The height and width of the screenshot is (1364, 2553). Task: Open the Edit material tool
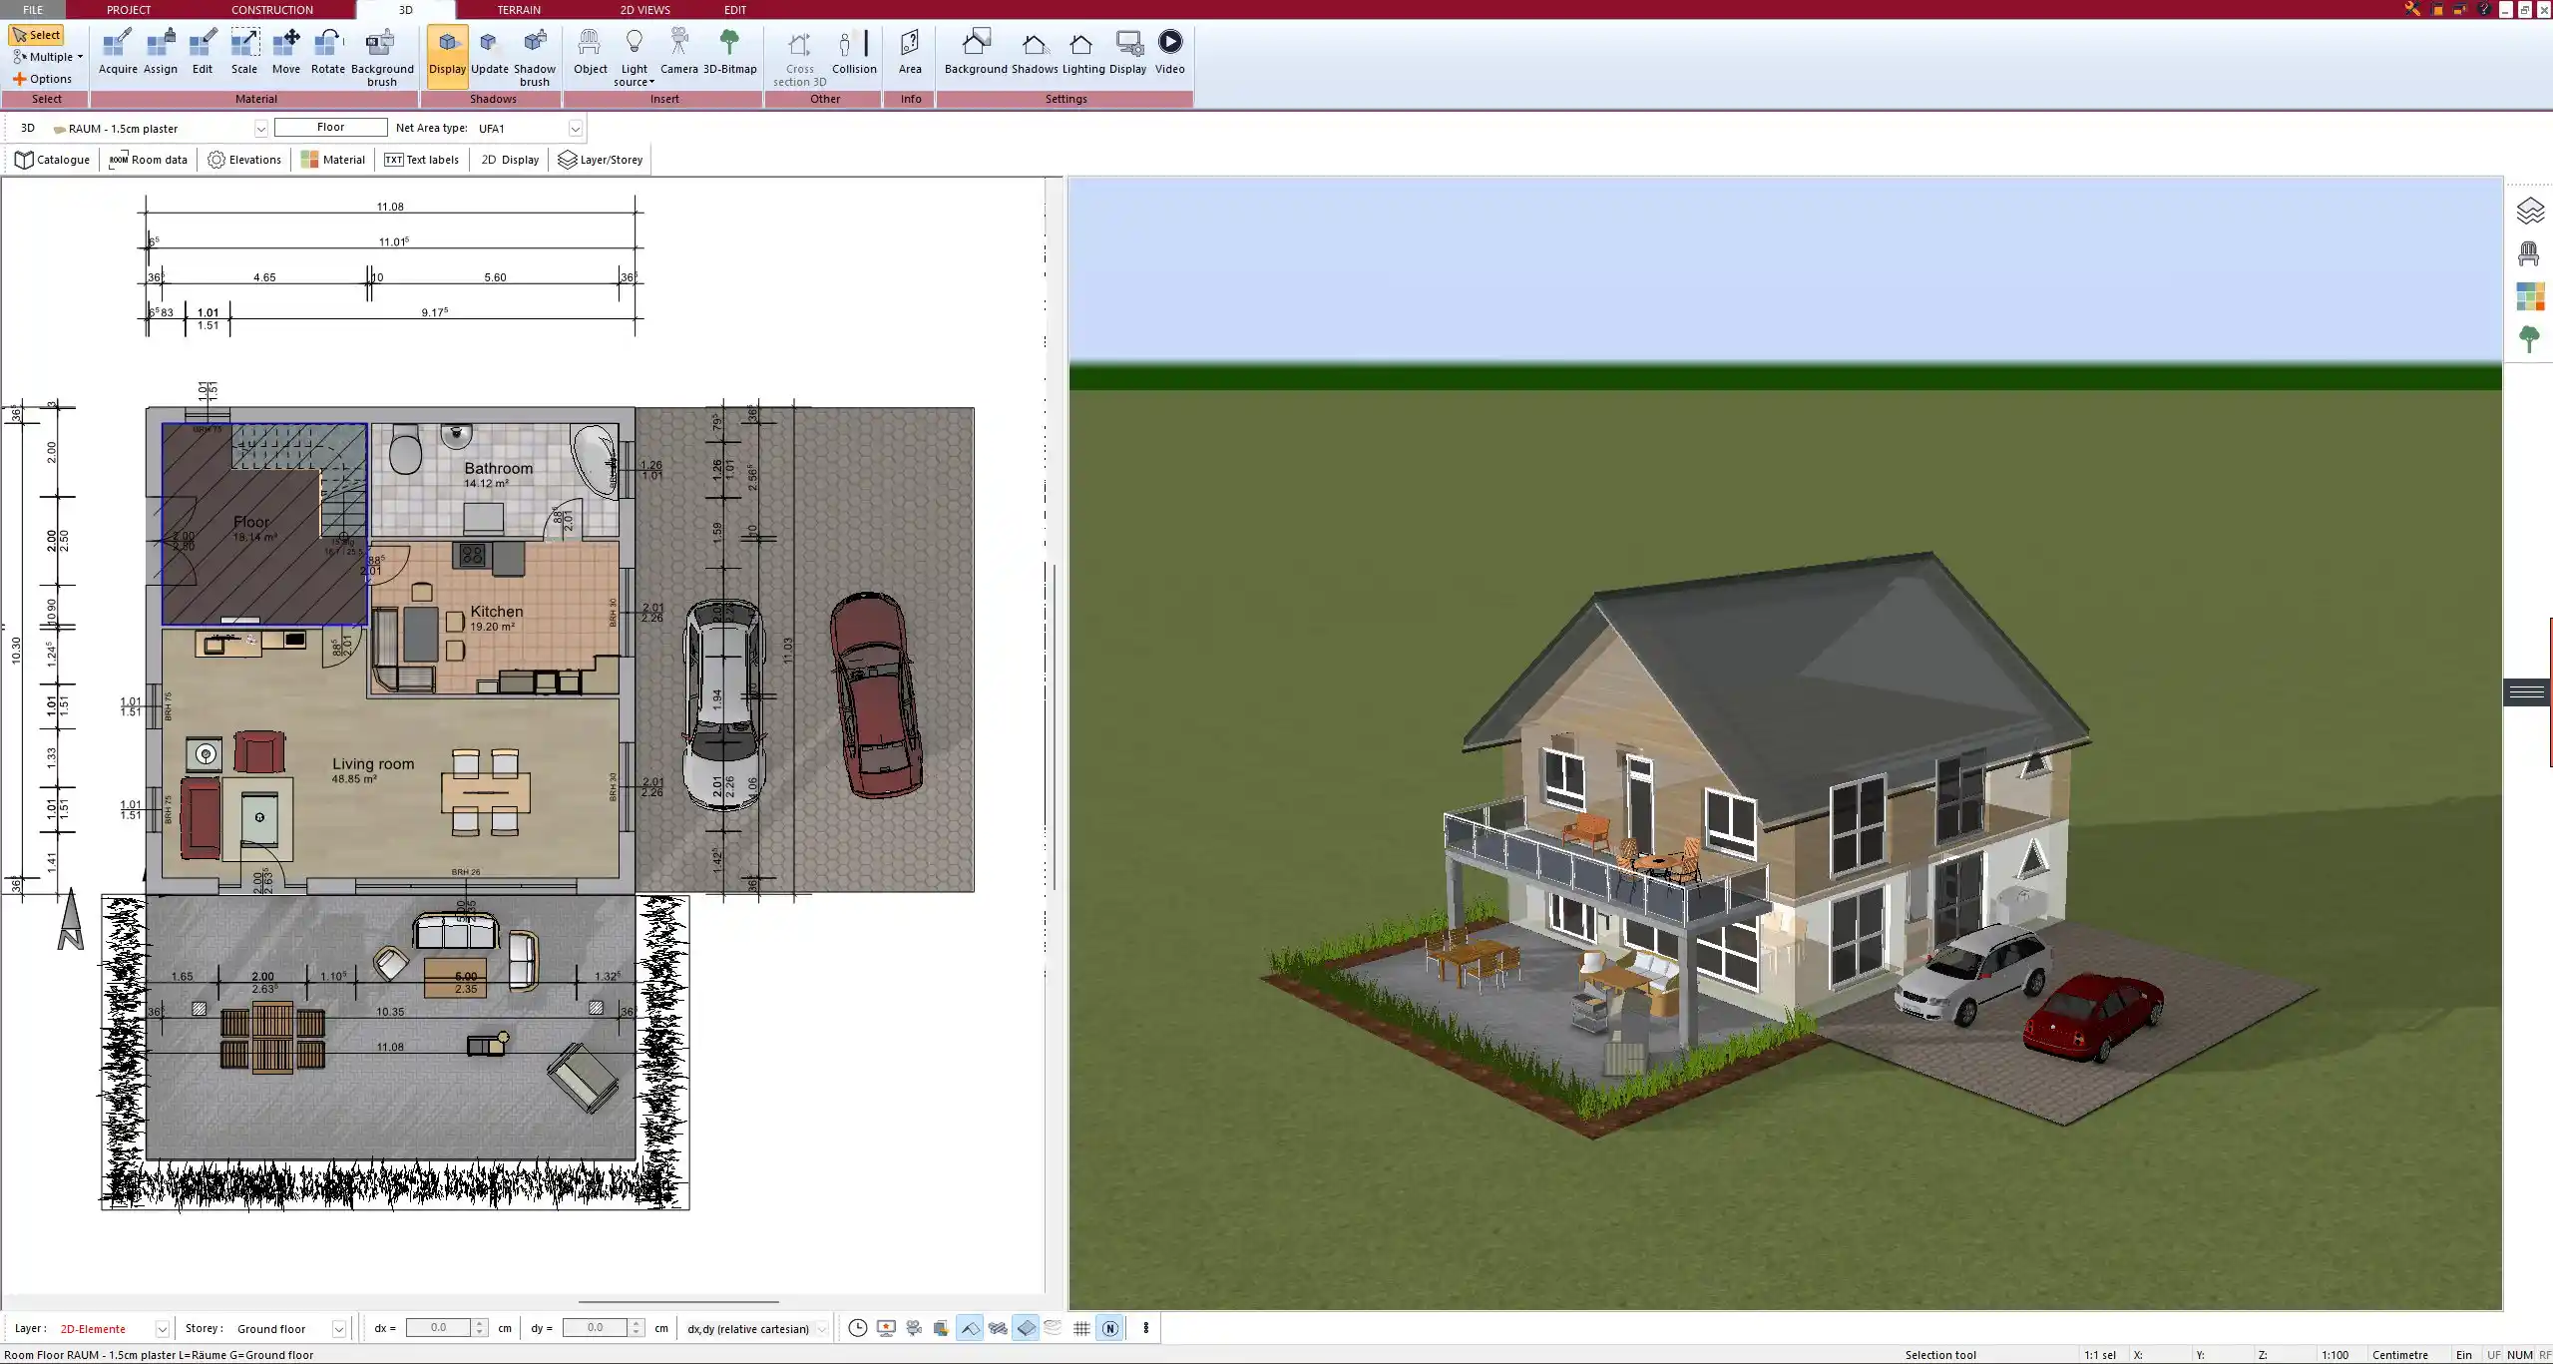203,53
